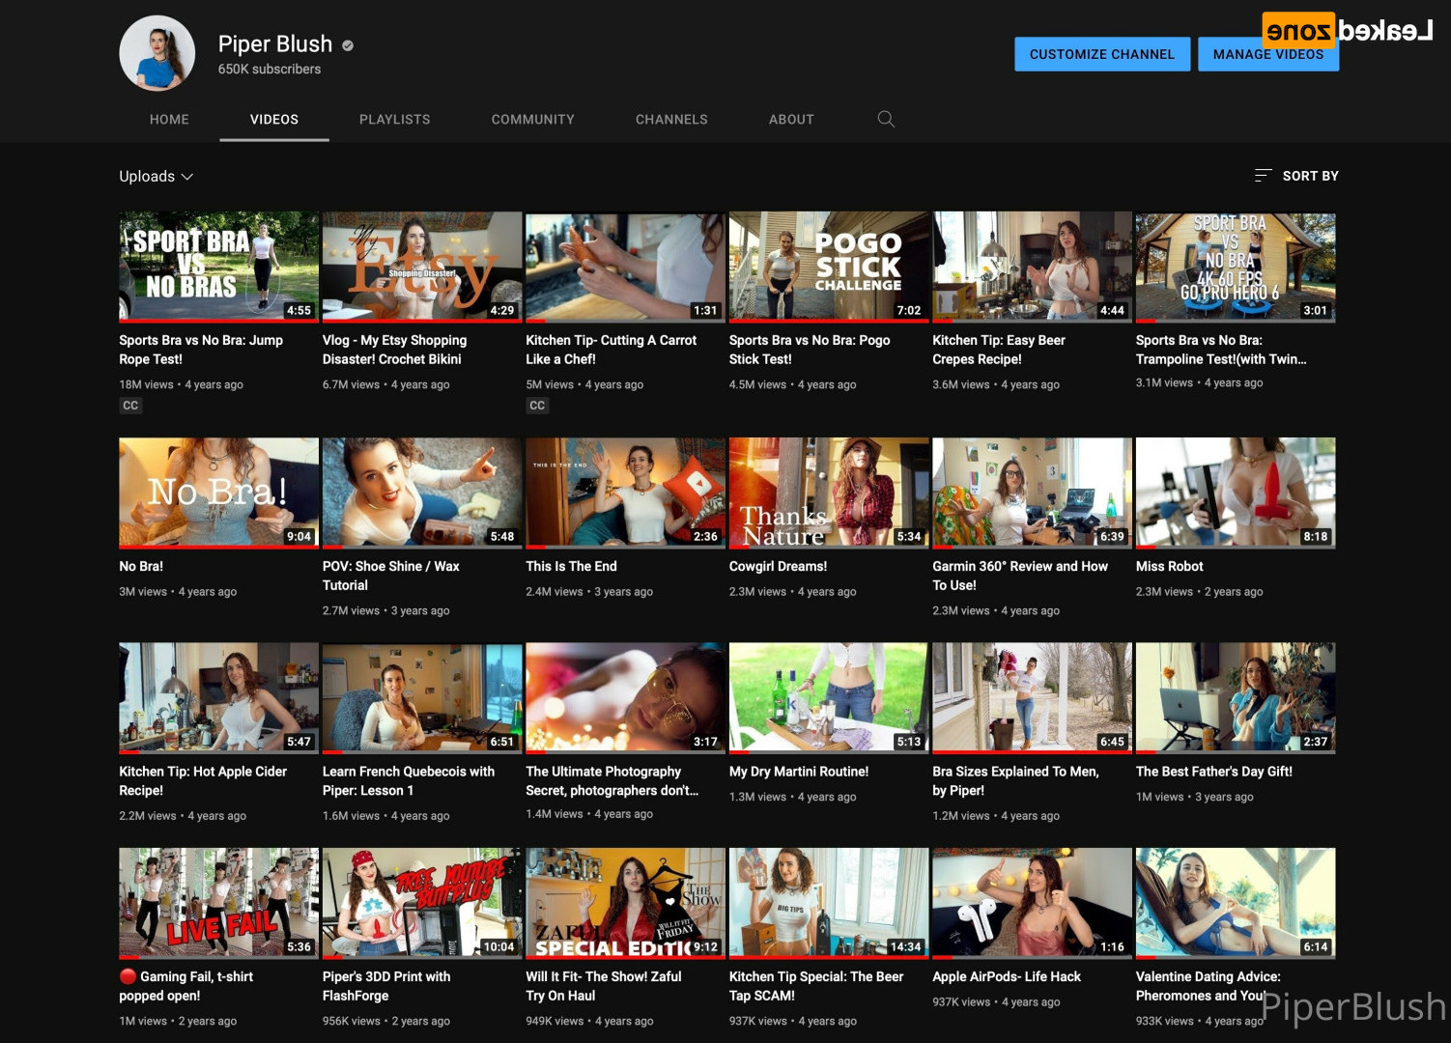Click the Trampoline Test video thumbnail

1236,267
